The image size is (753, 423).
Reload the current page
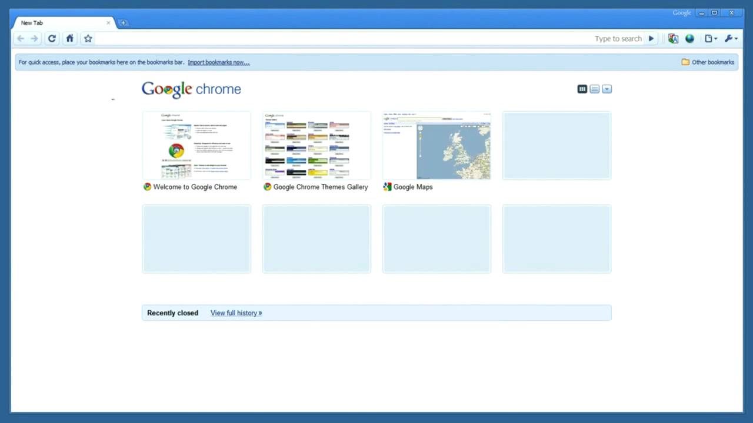click(52, 39)
